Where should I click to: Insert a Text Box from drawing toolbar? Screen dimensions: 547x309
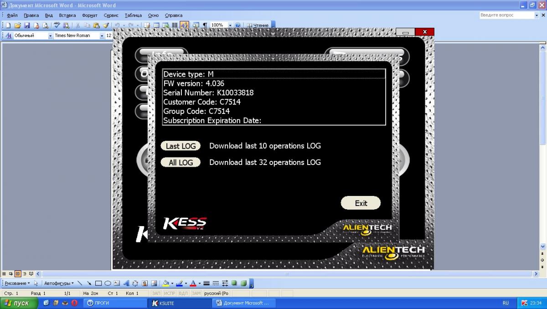(x=117, y=283)
